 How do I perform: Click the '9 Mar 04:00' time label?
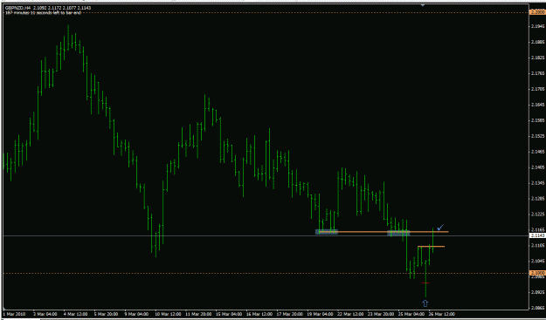coord(136,314)
